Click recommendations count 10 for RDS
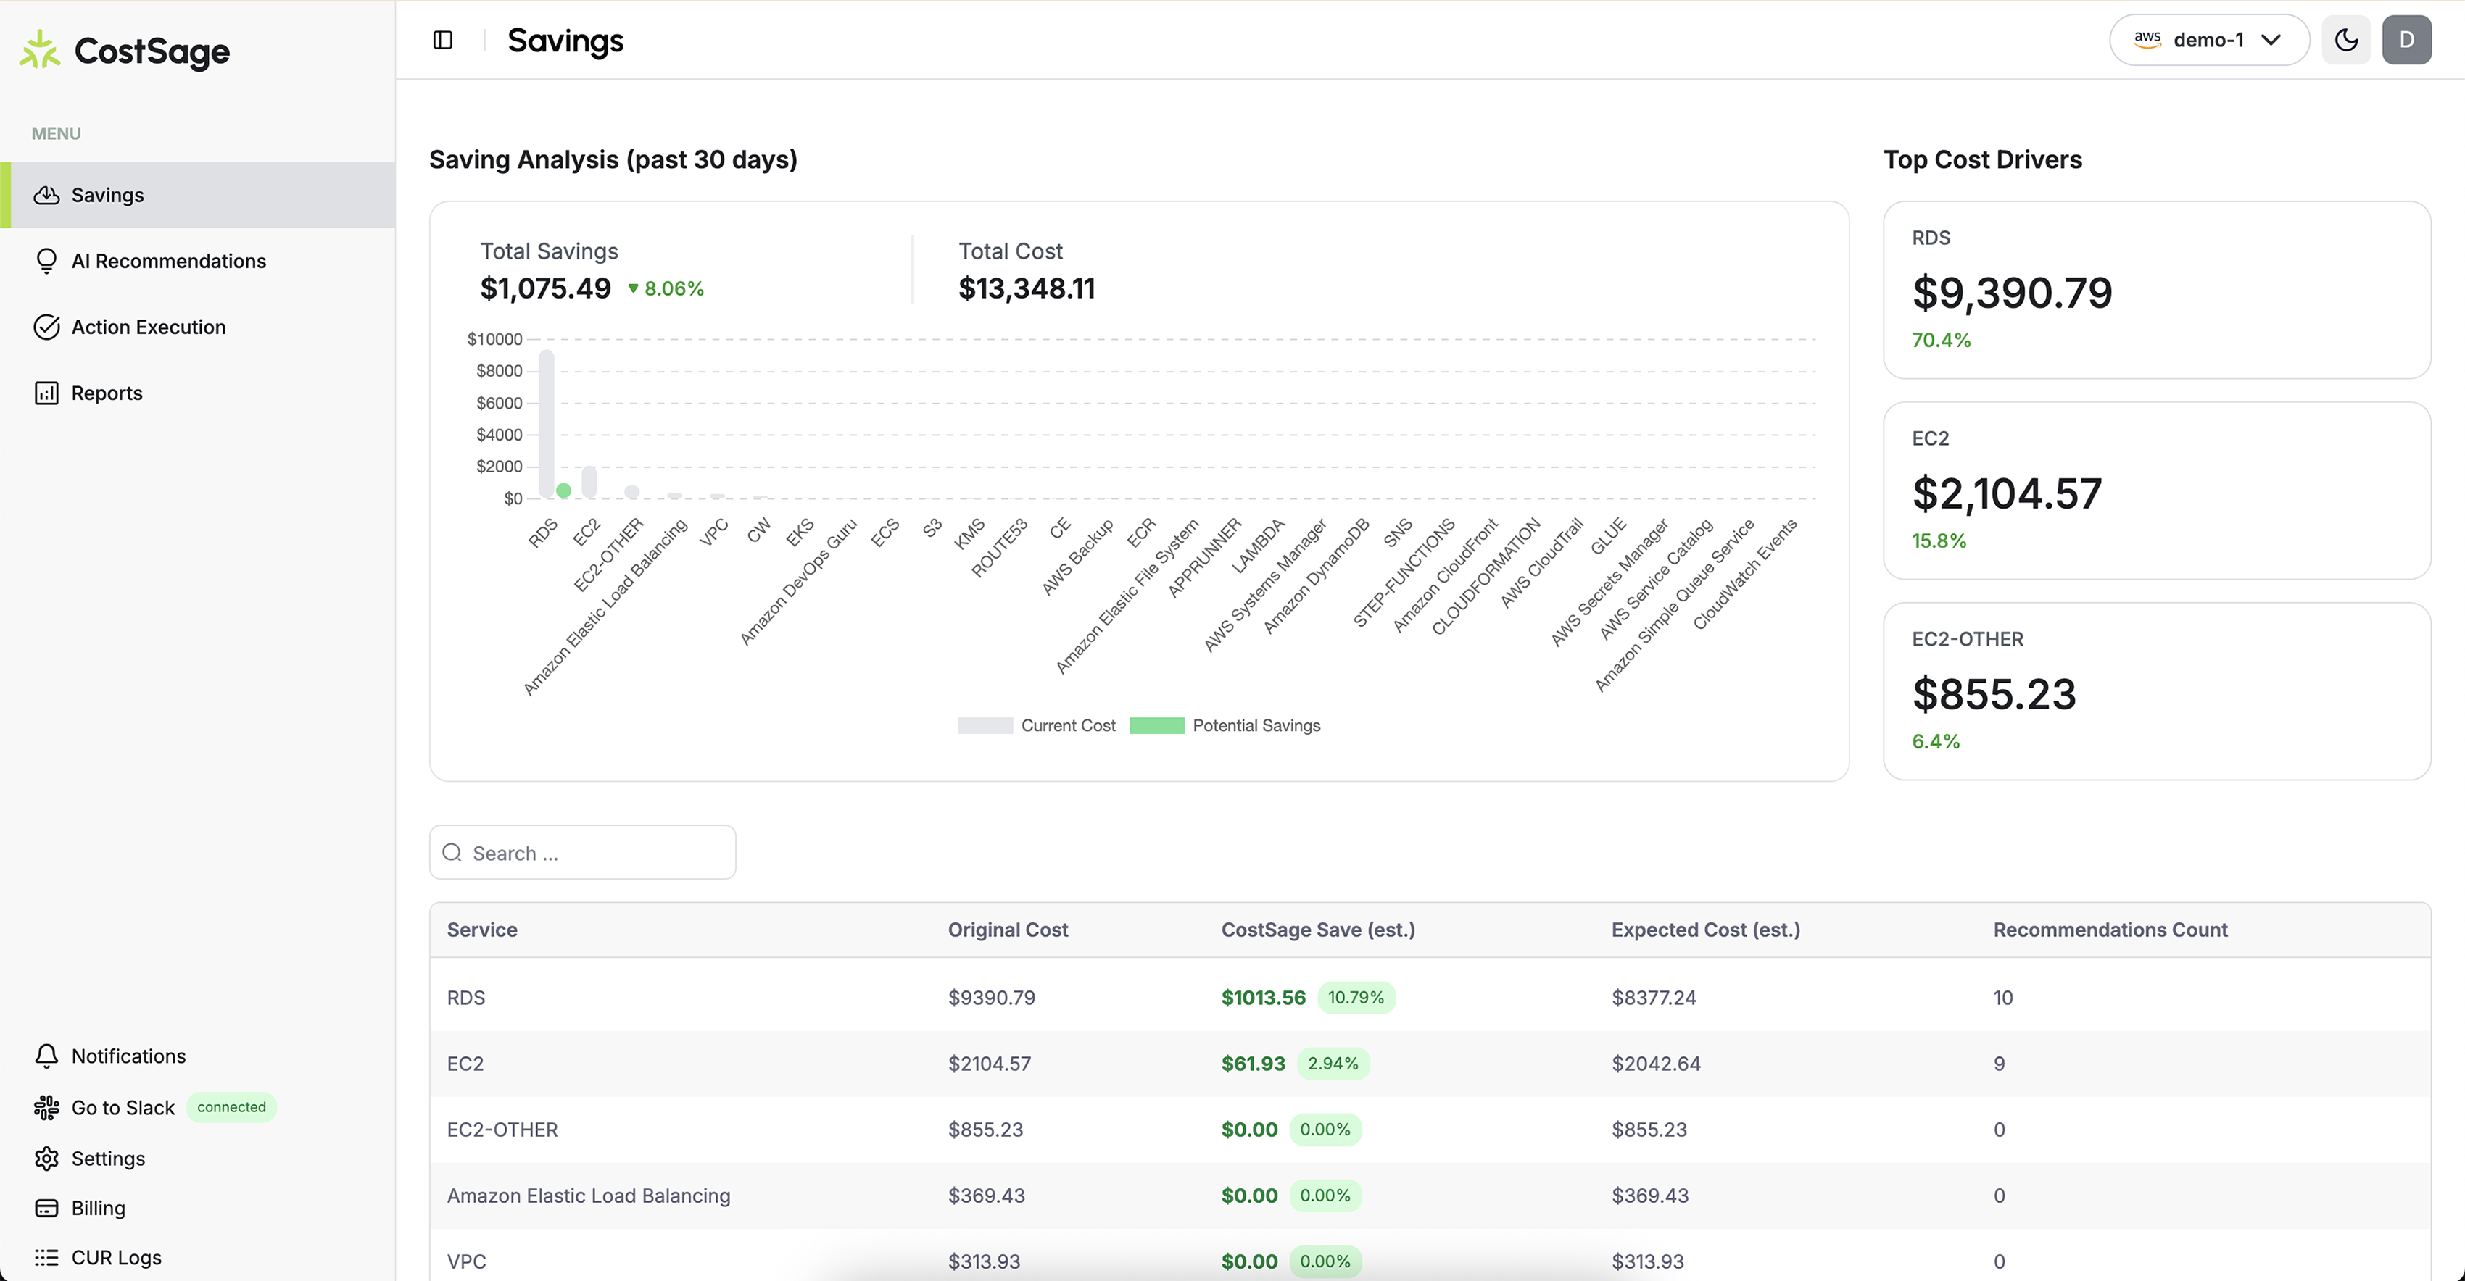This screenshot has width=2465, height=1281. (x=2002, y=997)
